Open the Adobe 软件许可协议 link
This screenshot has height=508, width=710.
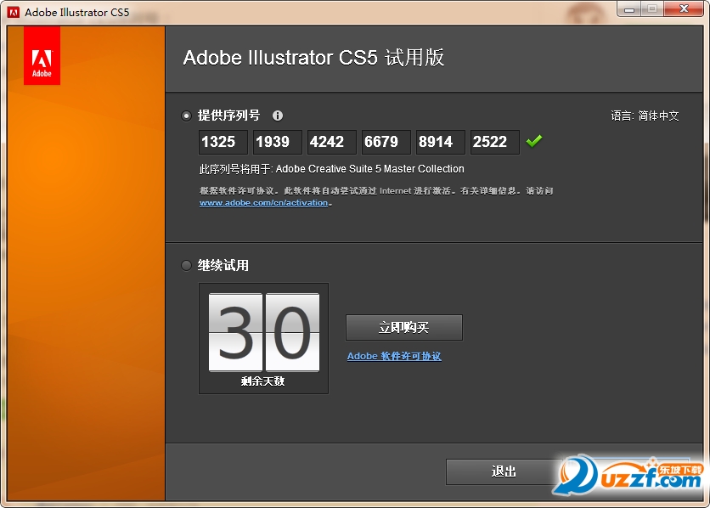(x=394, y=356)
